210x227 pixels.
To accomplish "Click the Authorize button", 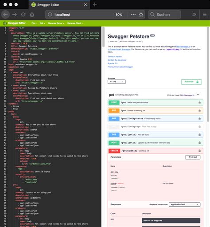I will point(191,82).
